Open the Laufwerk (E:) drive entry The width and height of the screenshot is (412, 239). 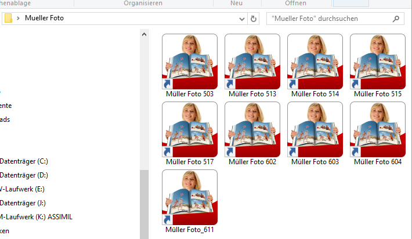[22, 189]
